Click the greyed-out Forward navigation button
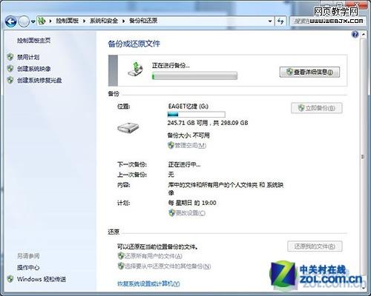This screenshot has height=296, width=371. (x=24, y=22)
